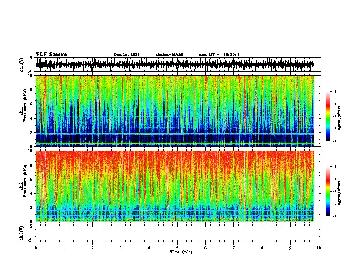Click the time axis tick label "1"
Viewport: 359px width, 278px height.
tap(64, 248)
